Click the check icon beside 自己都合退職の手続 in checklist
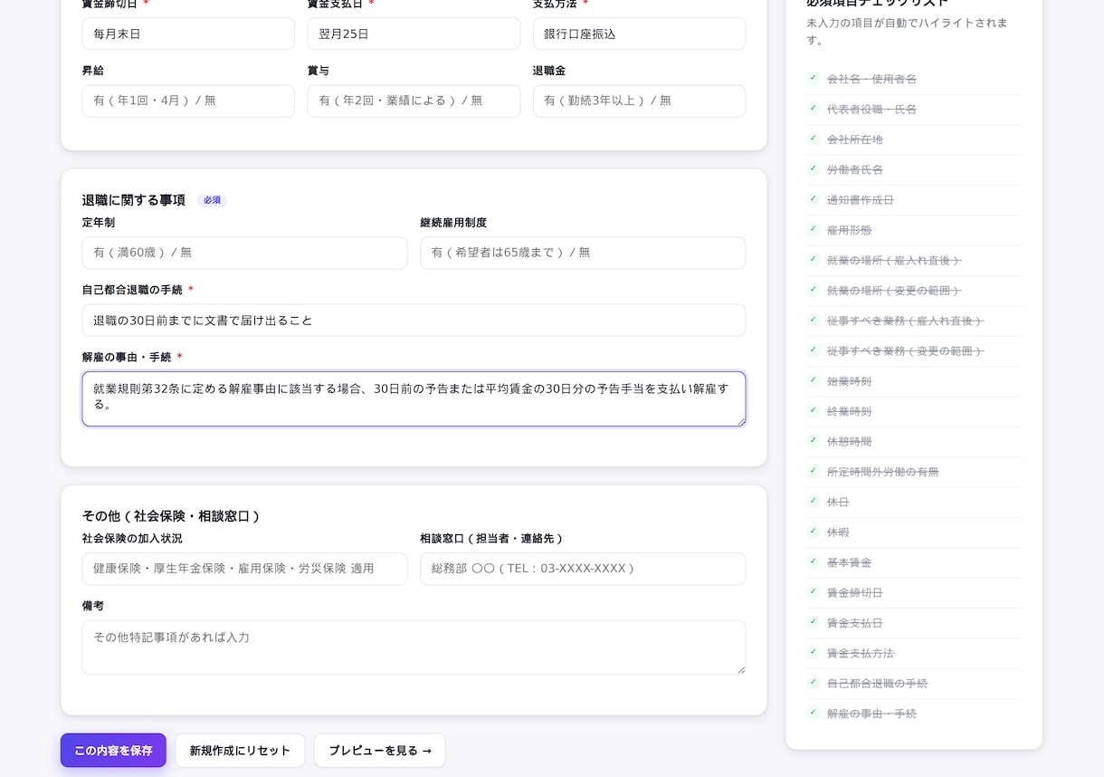The image size is (1104, 777). click(x=813, y=683)
